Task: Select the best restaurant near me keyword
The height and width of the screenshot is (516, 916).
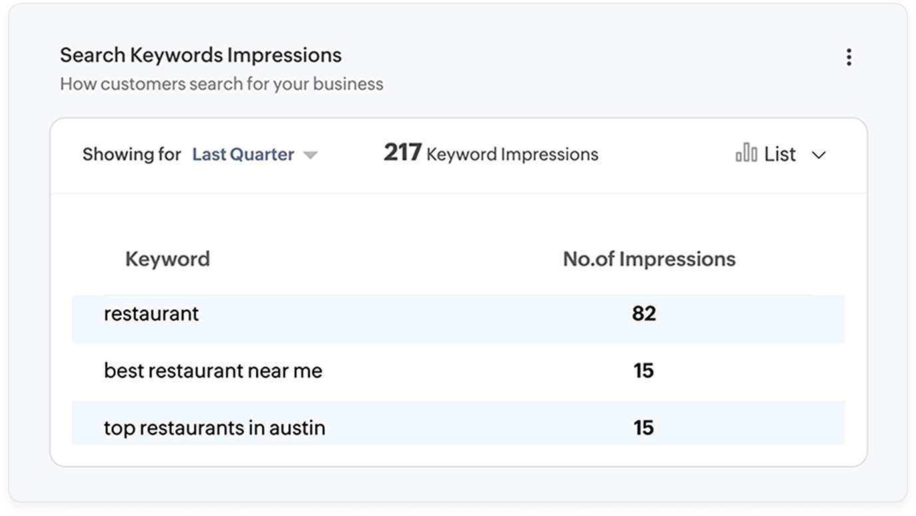Action: (x=212, y=370)
